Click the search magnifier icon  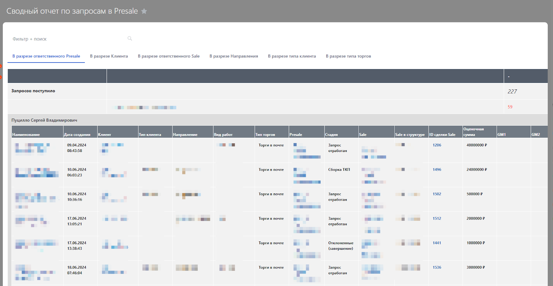130,38
